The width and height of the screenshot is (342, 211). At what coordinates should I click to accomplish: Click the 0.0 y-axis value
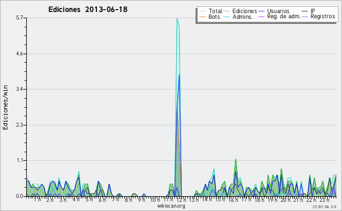pos(19,196)
